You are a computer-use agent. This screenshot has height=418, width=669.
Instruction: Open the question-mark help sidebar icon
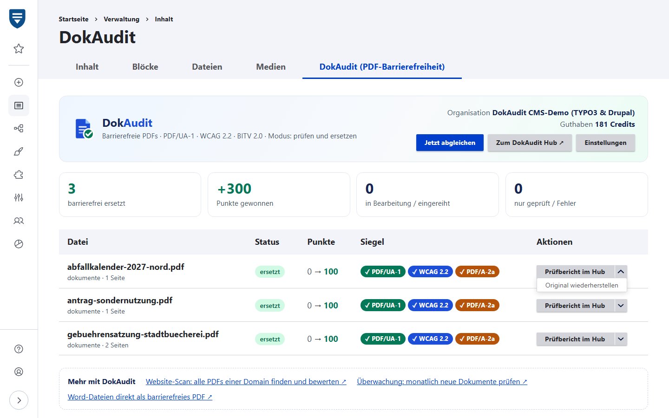pyautogui.click(x=19, y=349)
